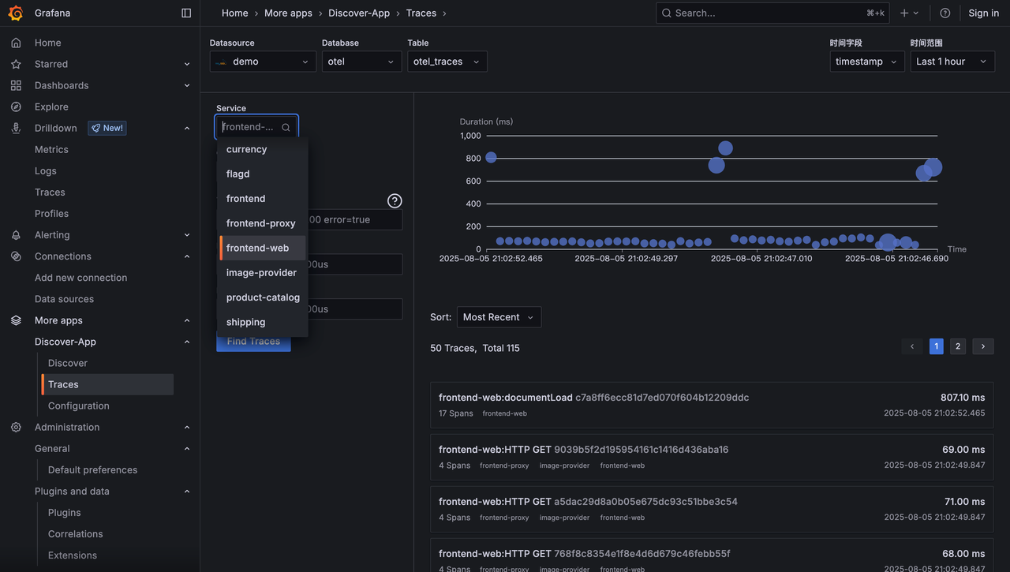Open the Last 1 hour range dropdown

pos(952,62)
